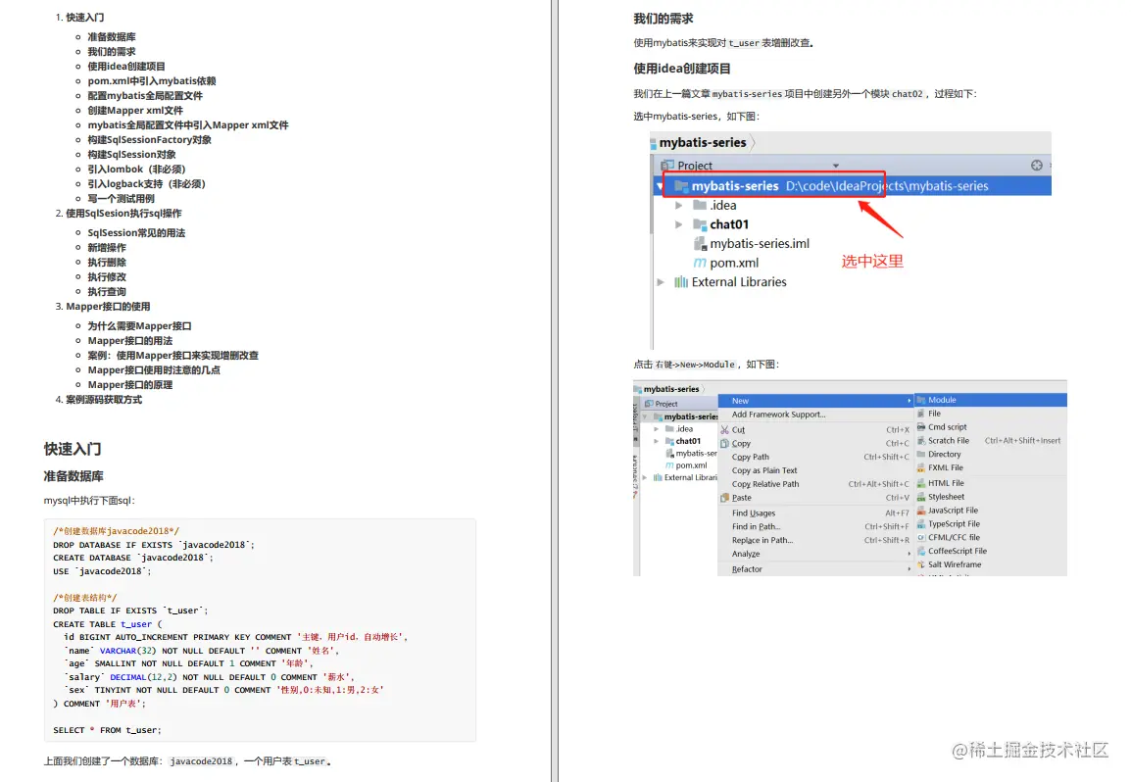Screen dimensions: 1131x782
Task: Open '写一个测试用例' contents entry
Action: coord(122,198)
